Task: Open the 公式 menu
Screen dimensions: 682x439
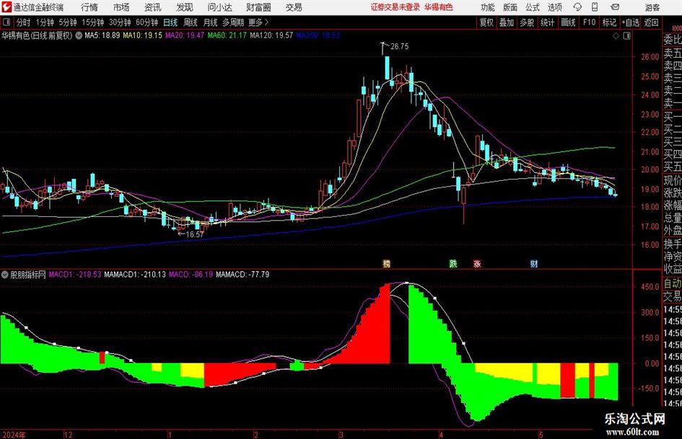Action: pos(533,7)
